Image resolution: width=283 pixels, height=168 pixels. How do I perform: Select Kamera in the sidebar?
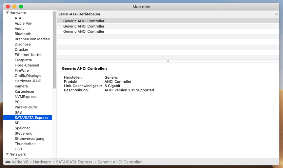[x=21, y=86]
